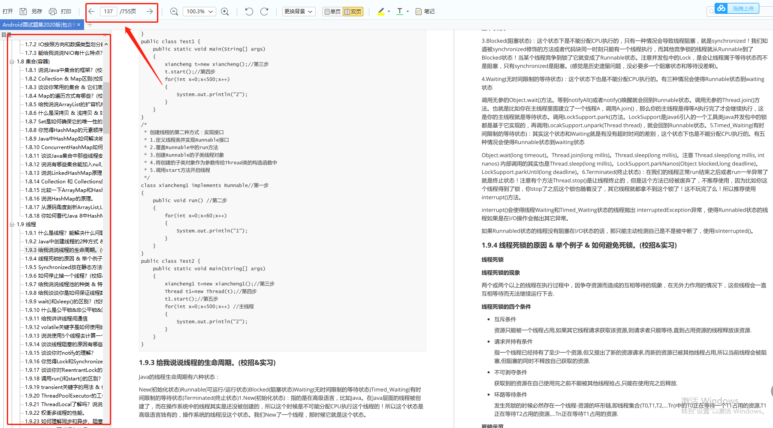Open outline item 1.9.6 如何停止掉一个线程
The height and width of the screenshot is (428, 773).
click(63, 276)
